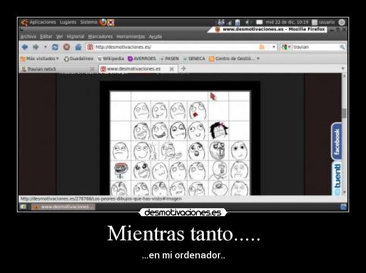Open the Herramientas menu
The width and height of the screenshot is (366, 273).
point(131,37)
